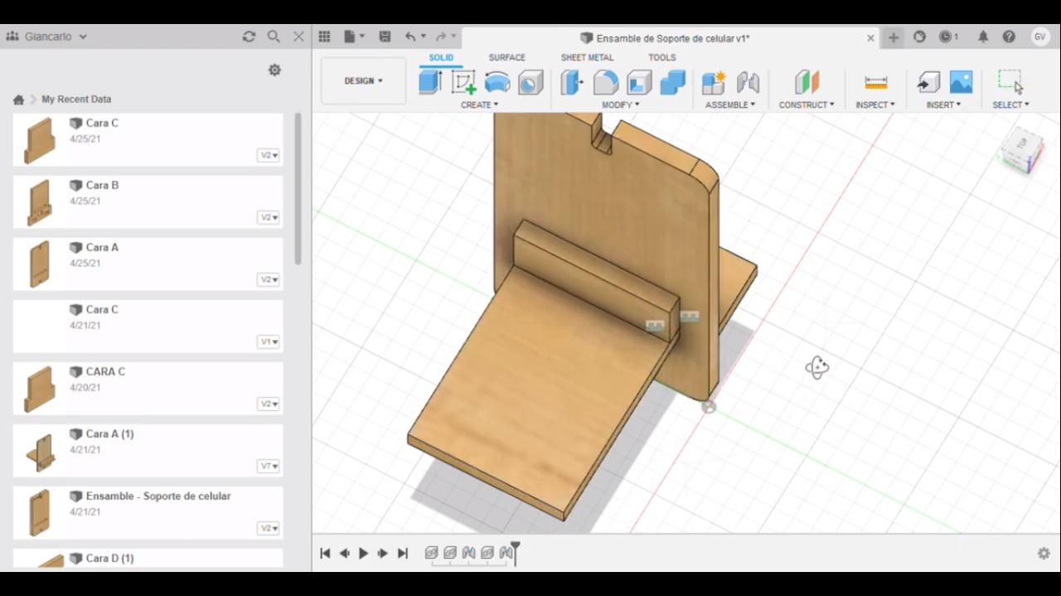Viewport: 1061px width, 596px height.
Task: Select the Extrude tool in Create
Action: pyautogui.click(x=430, y=82)
